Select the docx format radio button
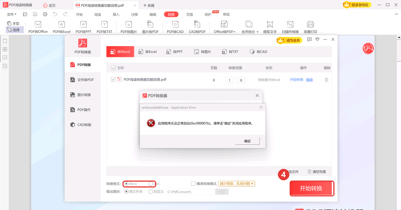401x210 pixels. 126,184
